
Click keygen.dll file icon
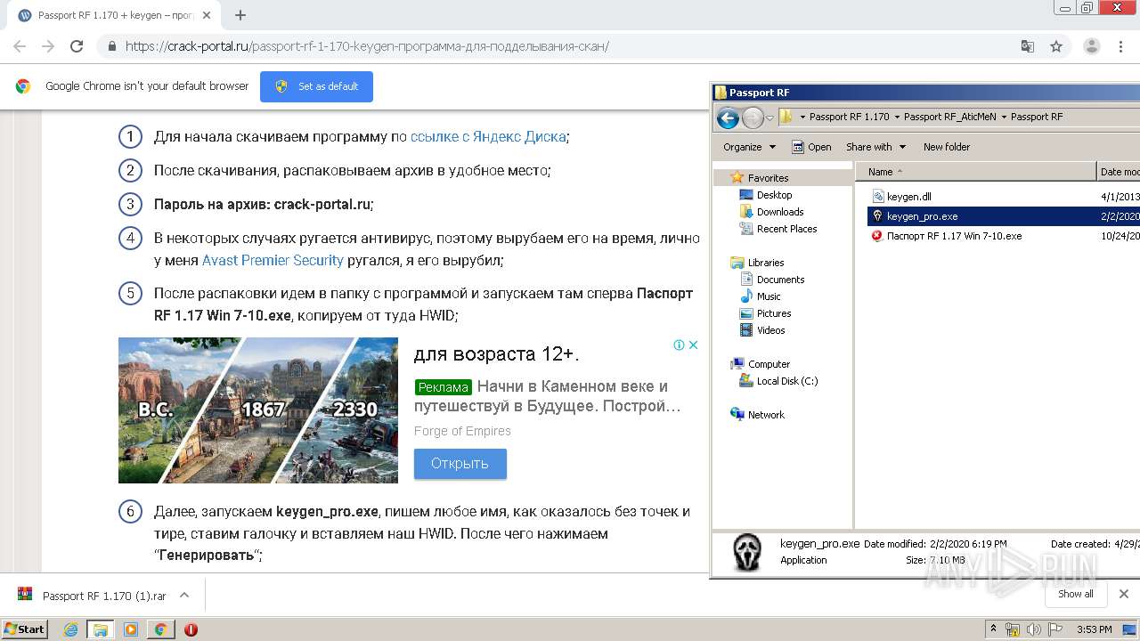click(878, 197)
